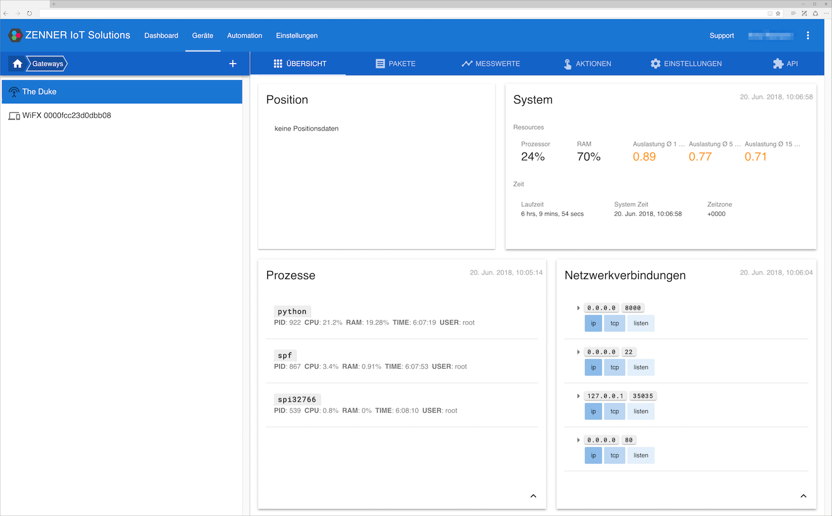832x516 pixels.
Task: Select The Duke gateway antenna icon
Action: 14,92
